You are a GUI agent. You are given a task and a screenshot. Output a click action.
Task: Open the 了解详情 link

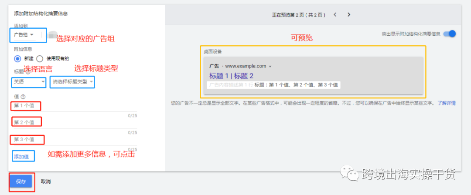coord(447,103)
